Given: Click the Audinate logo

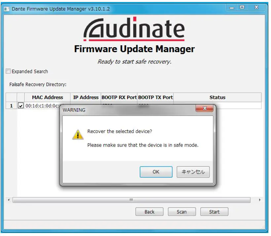Looking at the screenshot, I should point(134,29).
